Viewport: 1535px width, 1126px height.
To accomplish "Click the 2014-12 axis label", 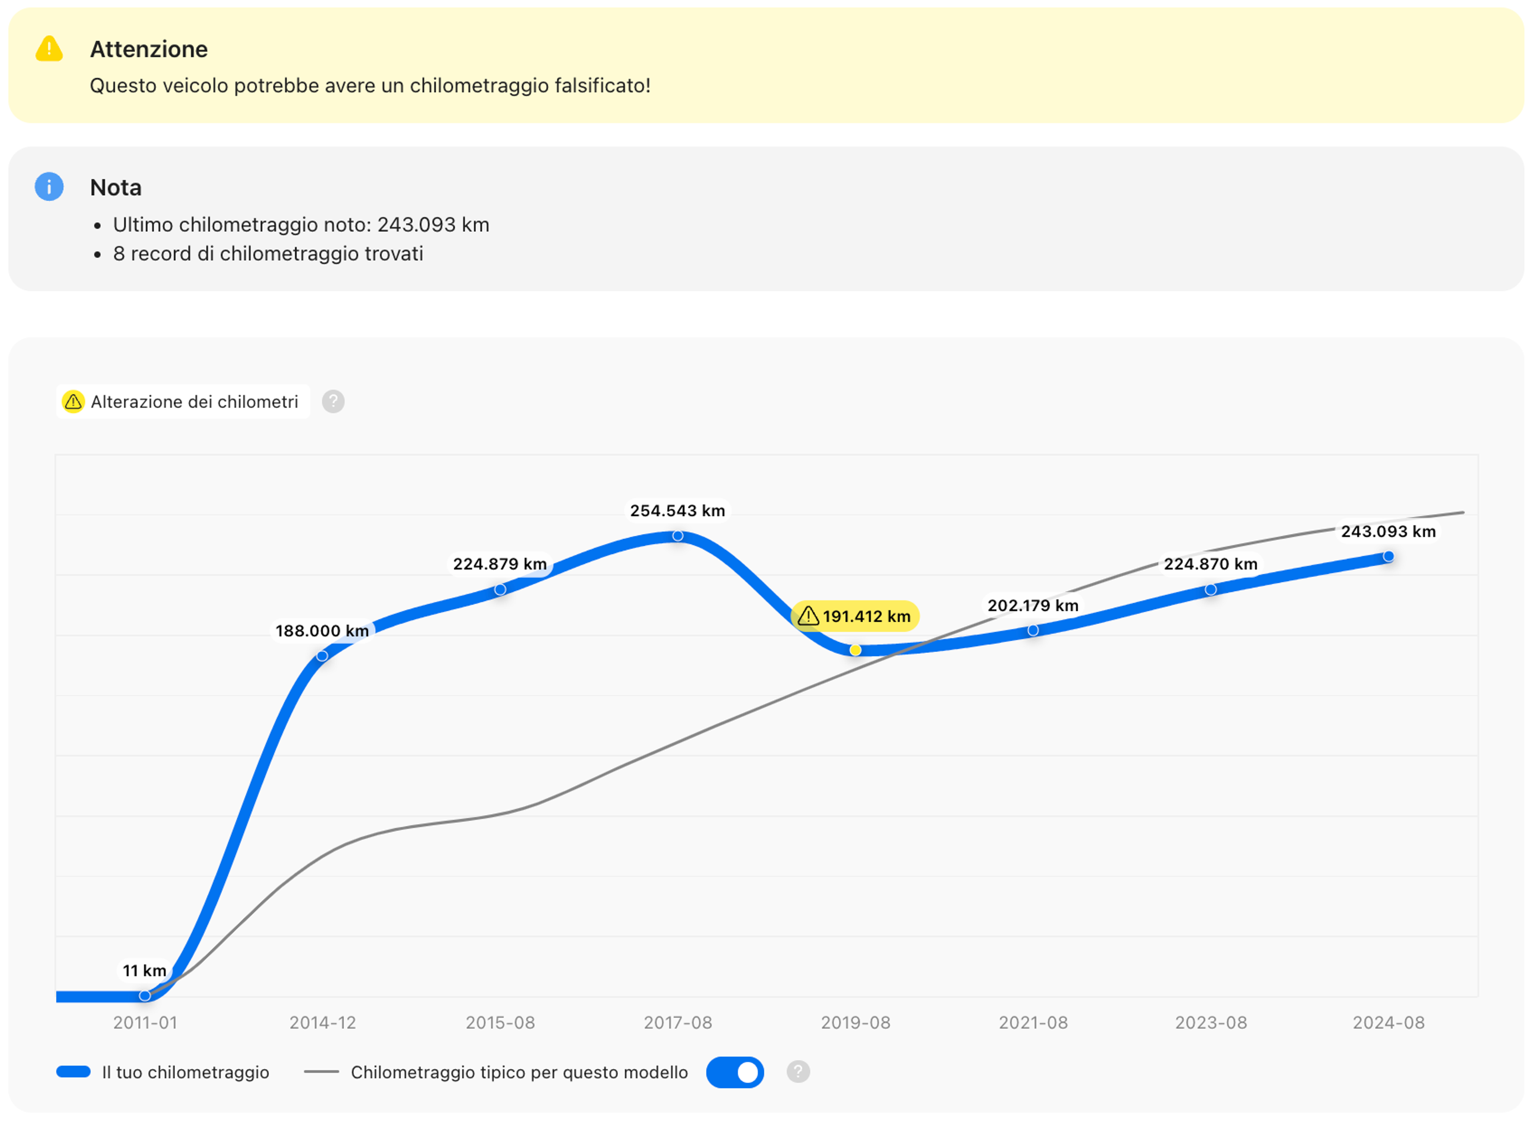I will click(323, 1023).
